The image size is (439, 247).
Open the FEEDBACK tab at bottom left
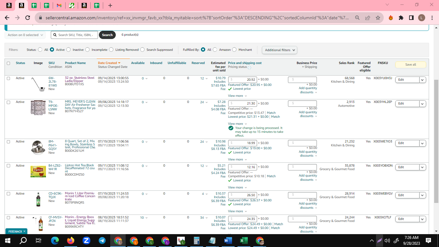point(15,231)
